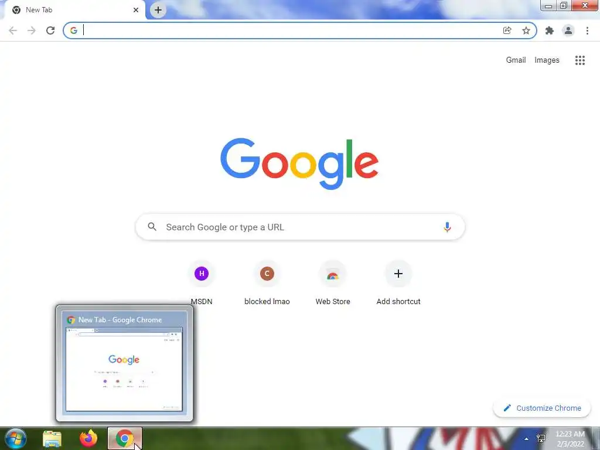The height and width of the screenshot is (450, 600).
Task: Open the MSDN shortcut
Action: tap(202, 283)
